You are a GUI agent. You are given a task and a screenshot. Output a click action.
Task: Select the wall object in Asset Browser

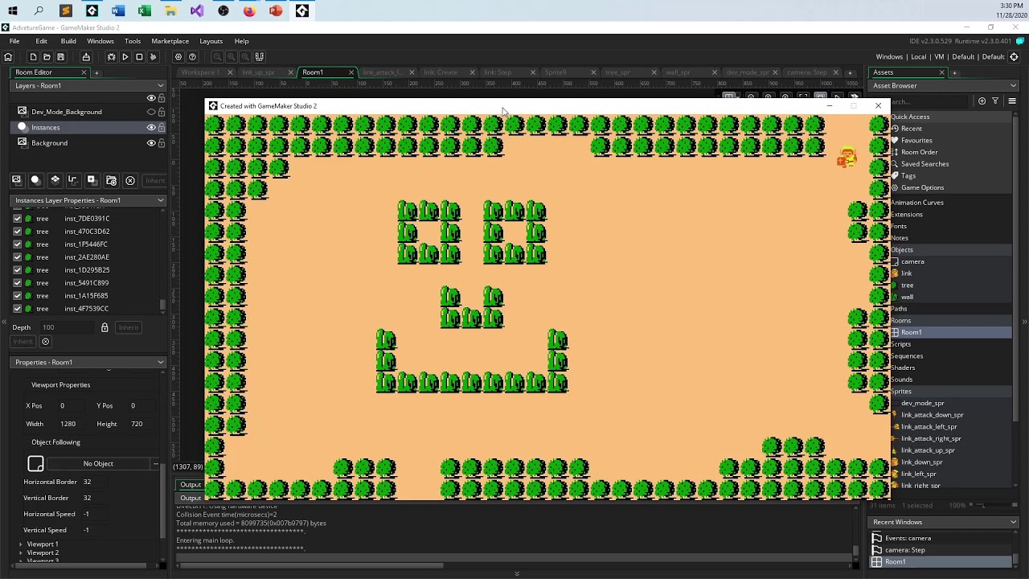907,297
